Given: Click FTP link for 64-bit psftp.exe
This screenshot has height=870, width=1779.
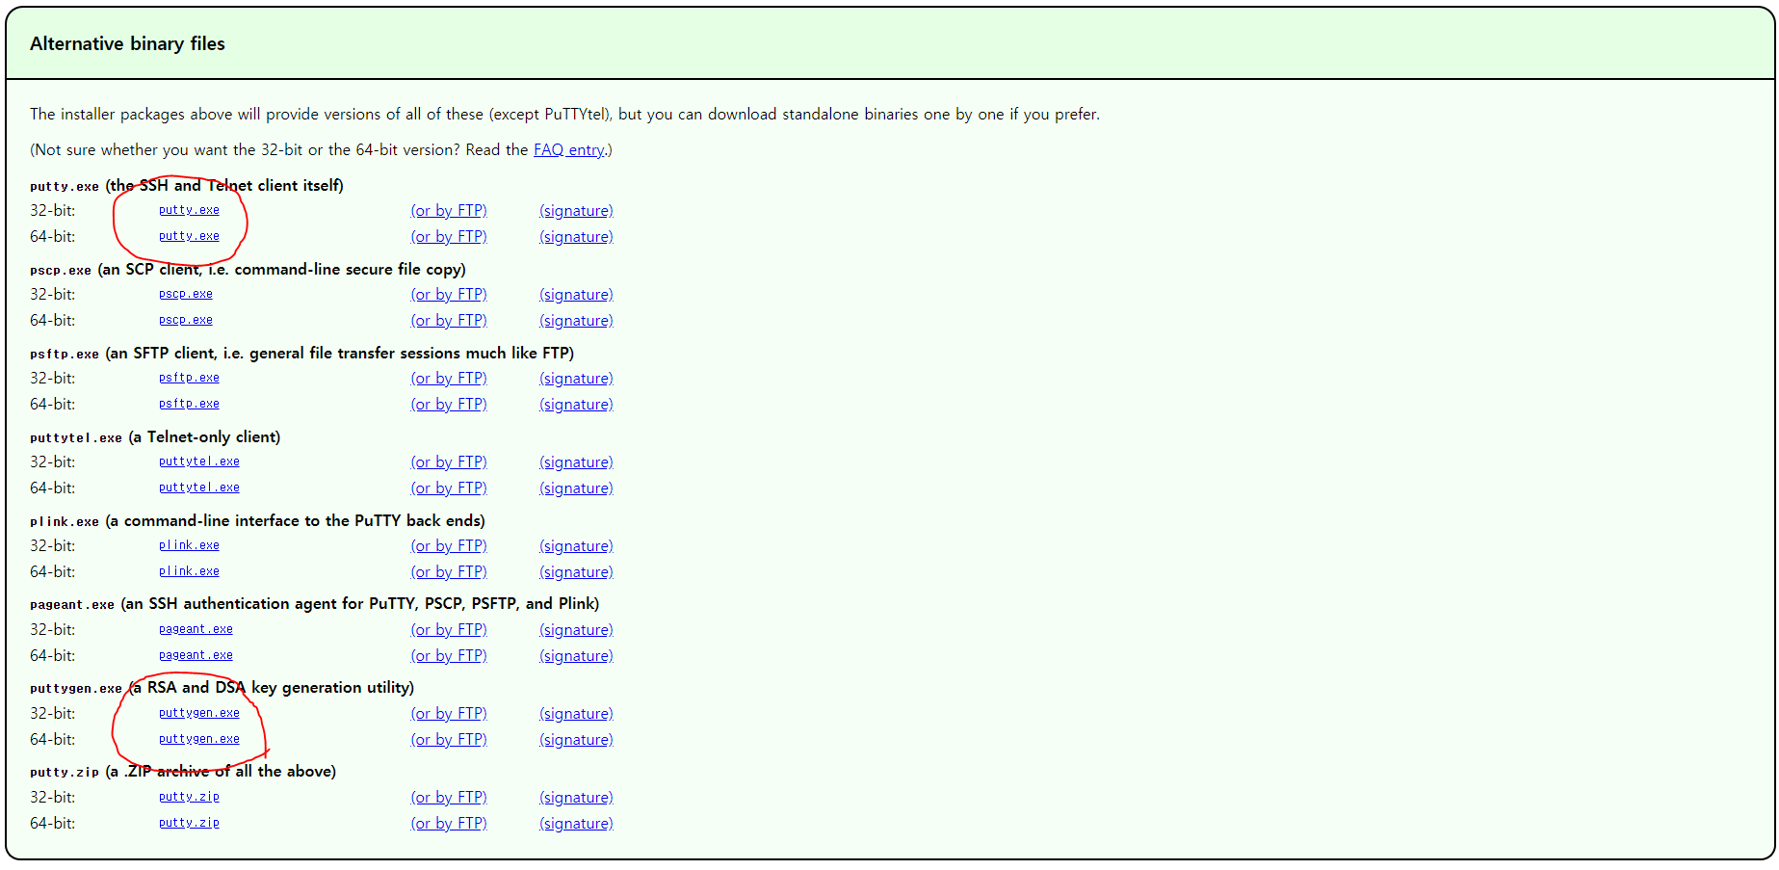Looking at the screenshot, I should point(449,405).
